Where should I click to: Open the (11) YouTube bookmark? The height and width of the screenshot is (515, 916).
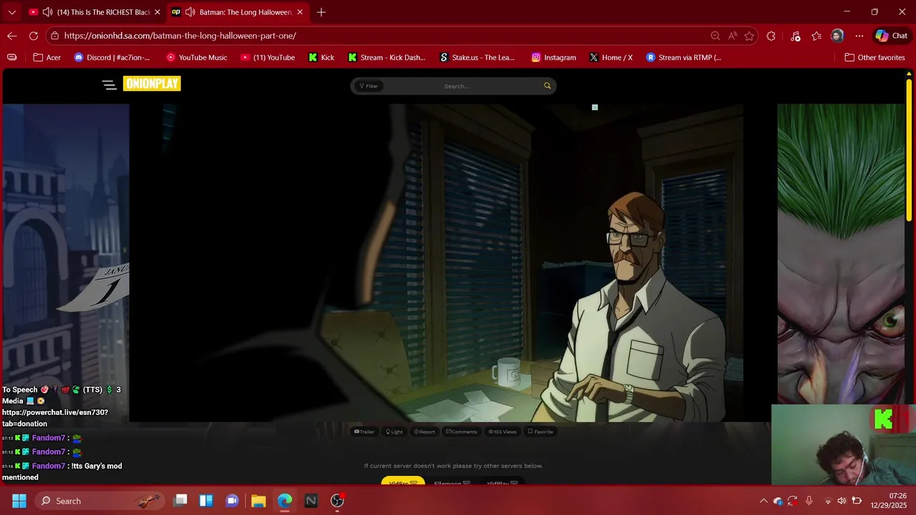[x=268, y=57]
